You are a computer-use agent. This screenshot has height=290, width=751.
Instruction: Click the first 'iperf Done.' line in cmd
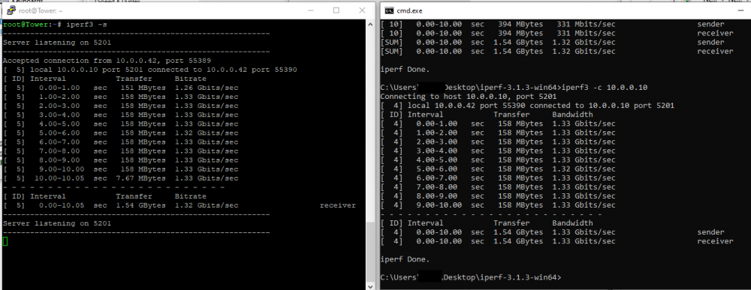point(405,70)
